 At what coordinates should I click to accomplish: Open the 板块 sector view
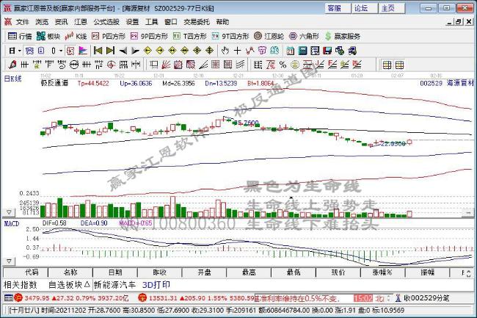coord(48,36)
